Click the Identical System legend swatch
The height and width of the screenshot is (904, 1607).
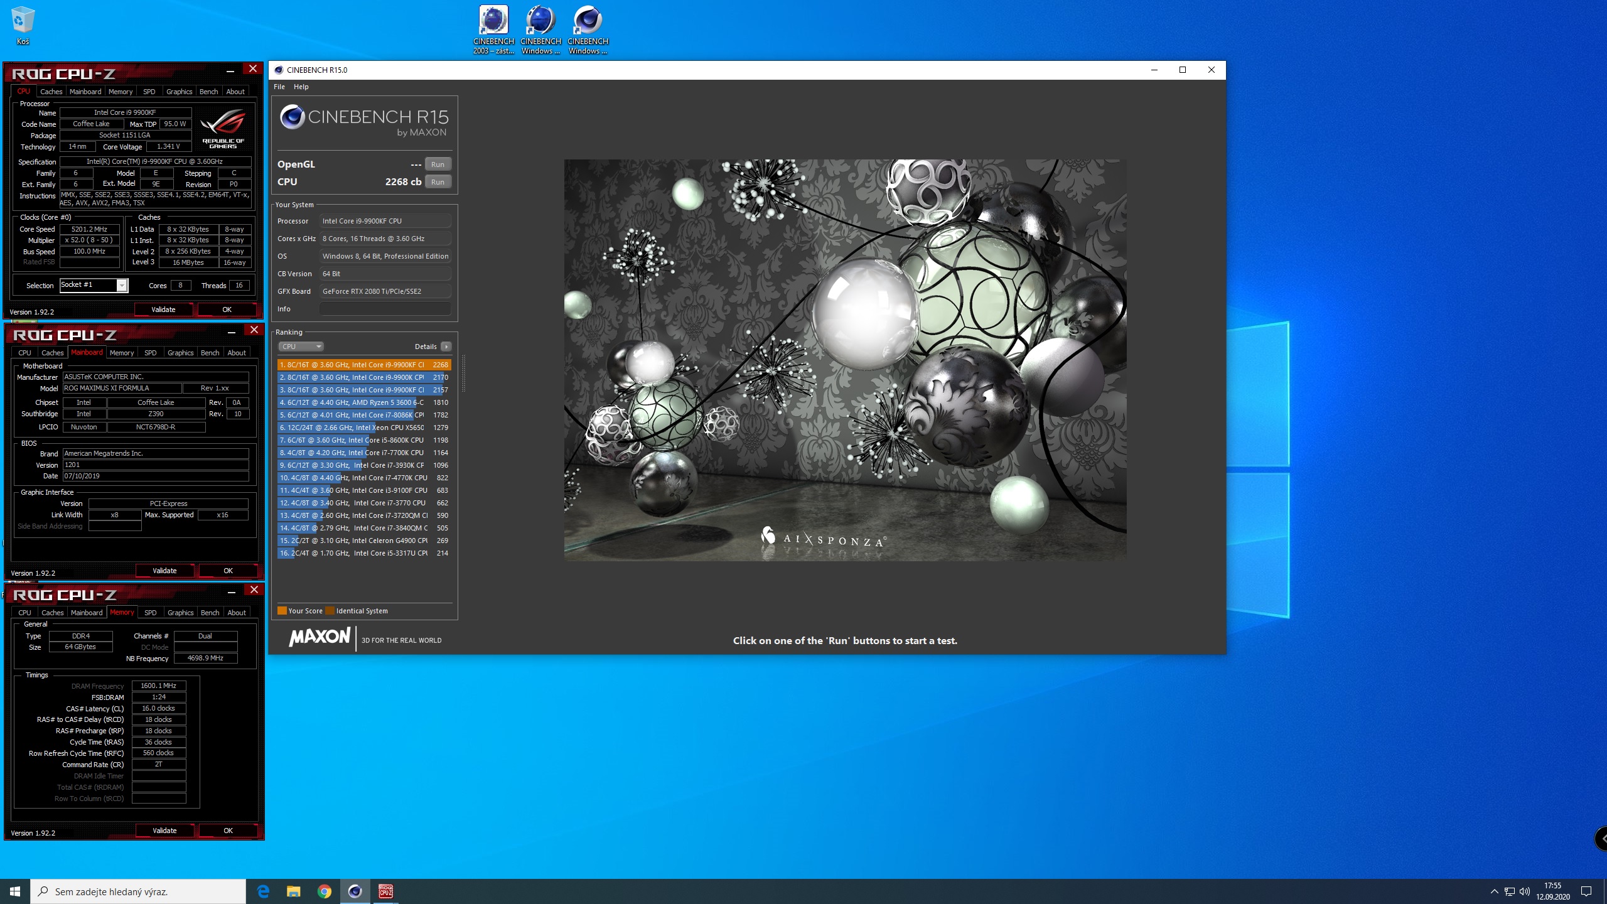click(x=330, y=611)
